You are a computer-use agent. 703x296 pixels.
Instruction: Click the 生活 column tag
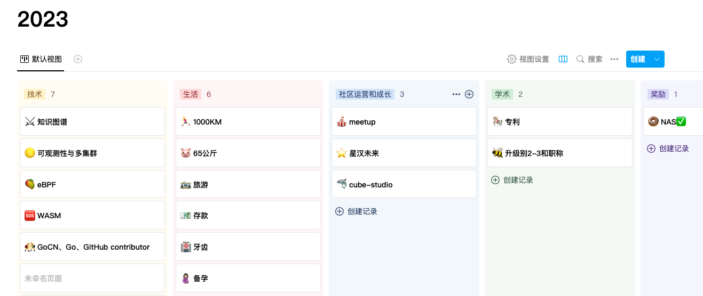(191, 94)
